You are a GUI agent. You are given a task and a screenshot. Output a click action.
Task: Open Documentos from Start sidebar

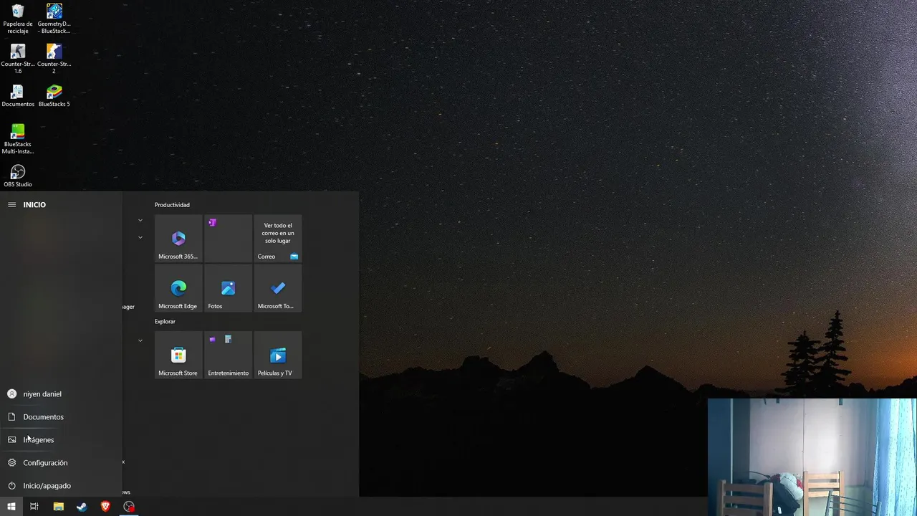[x=61, y=417]
